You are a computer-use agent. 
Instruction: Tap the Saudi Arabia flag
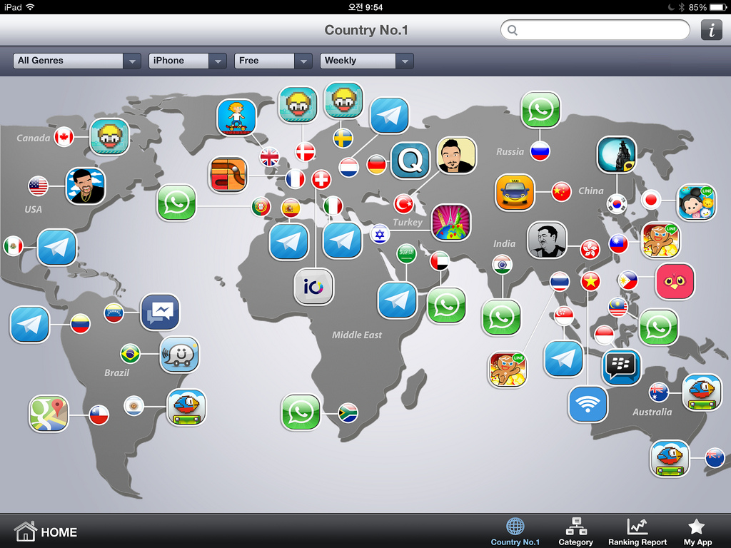click(x=406, y=254)
